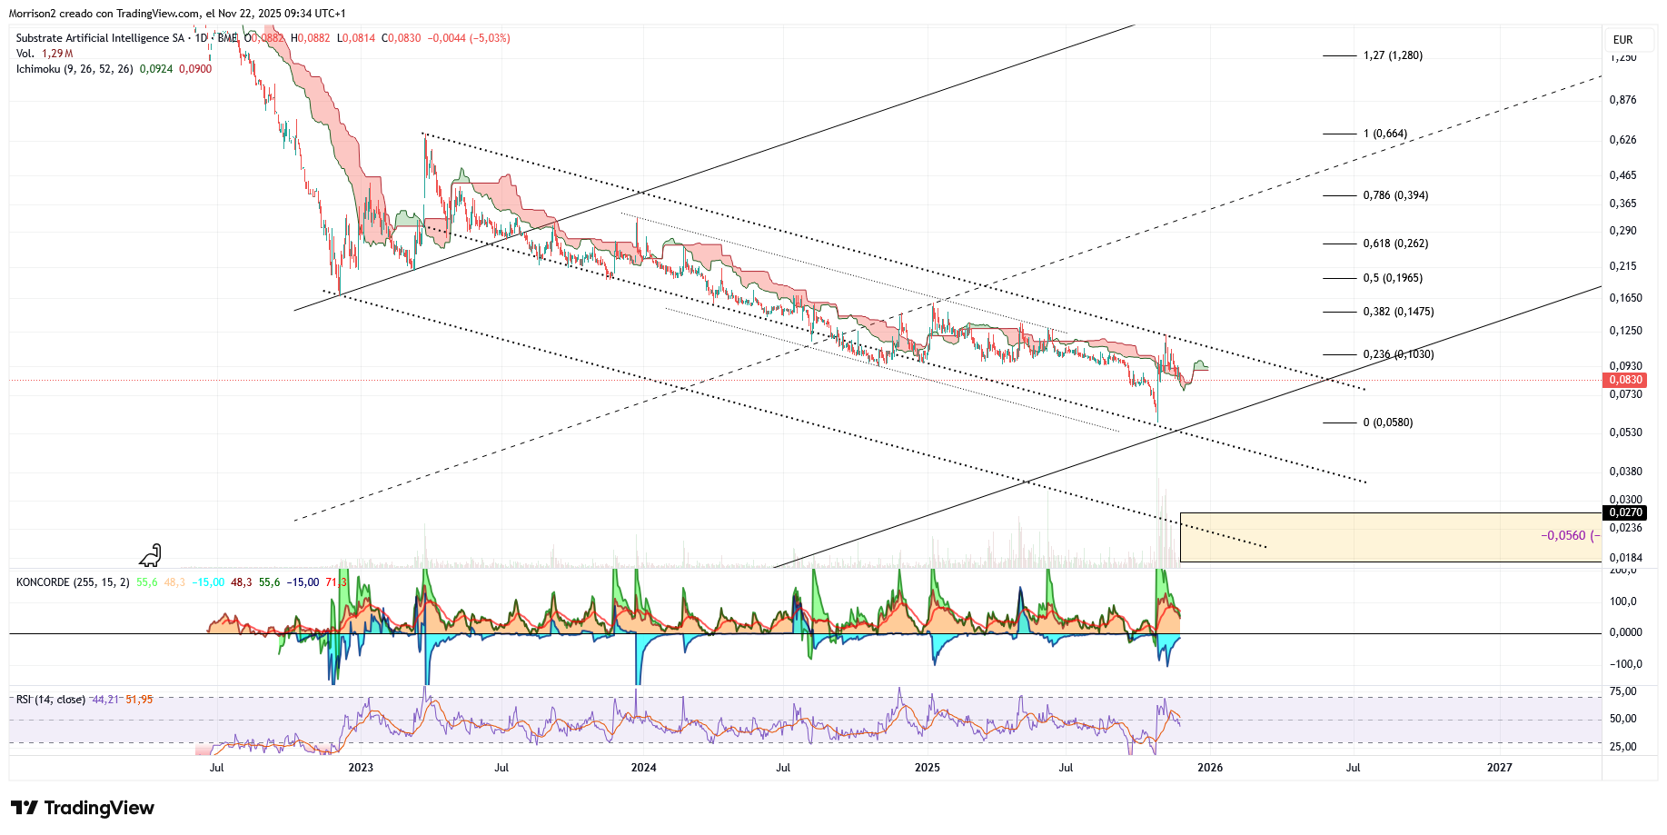Select the RSI (14, close) indicator label
The height and width of the screenshot is (835, 1667).
(51, 700)
